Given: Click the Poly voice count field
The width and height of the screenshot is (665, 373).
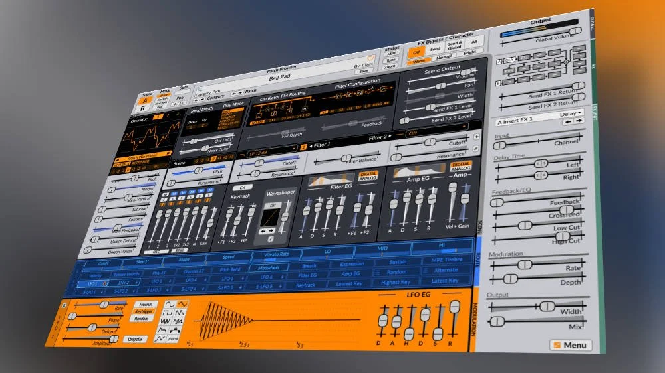Looking at the screenshot, I should pyautogui.click(x=179, y=102).
